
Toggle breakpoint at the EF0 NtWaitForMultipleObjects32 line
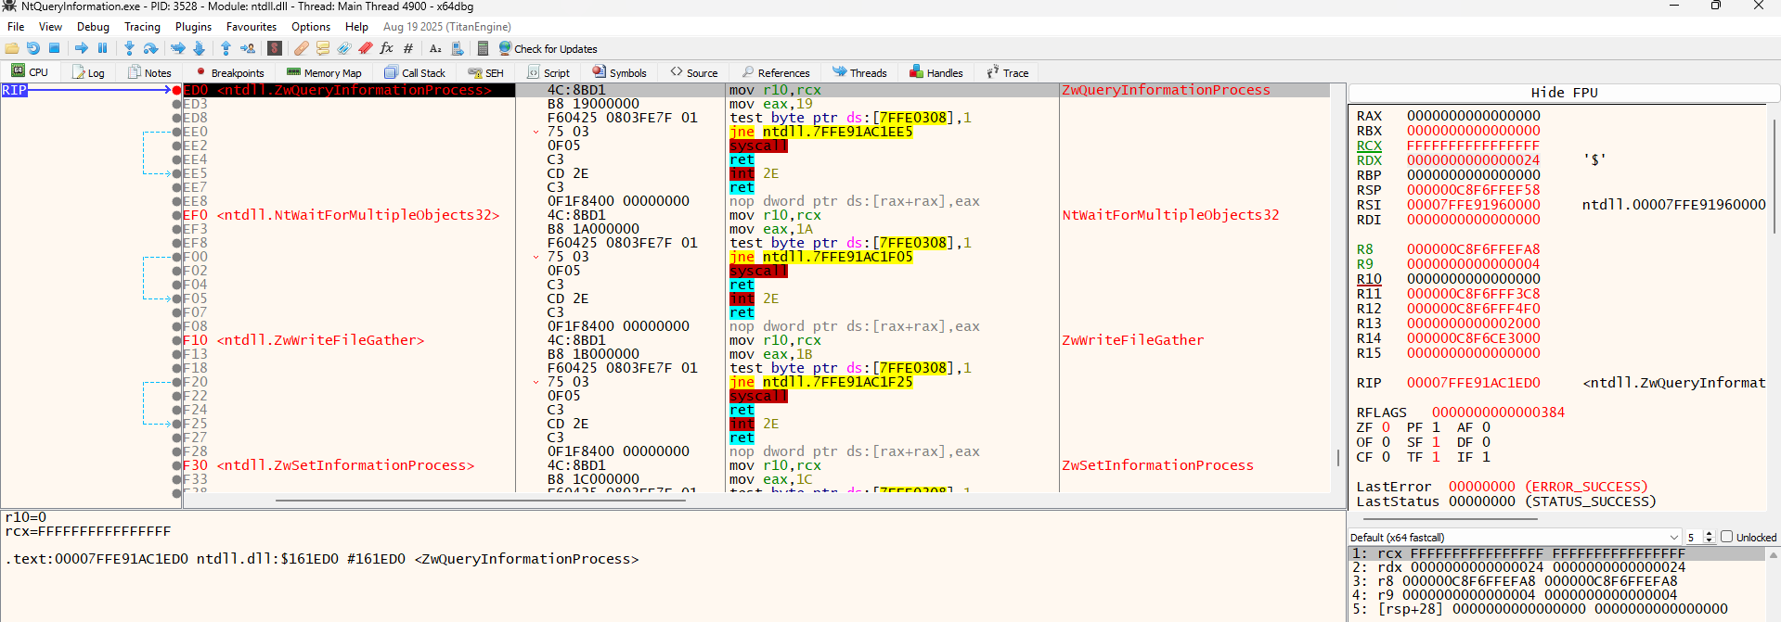(x=176, y=215)
